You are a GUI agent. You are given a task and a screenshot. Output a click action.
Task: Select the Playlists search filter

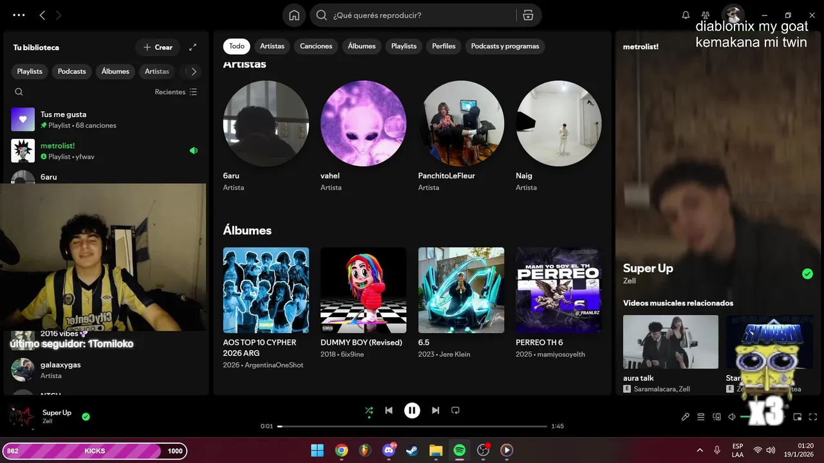pyautogui.click(x=404, y=46)
